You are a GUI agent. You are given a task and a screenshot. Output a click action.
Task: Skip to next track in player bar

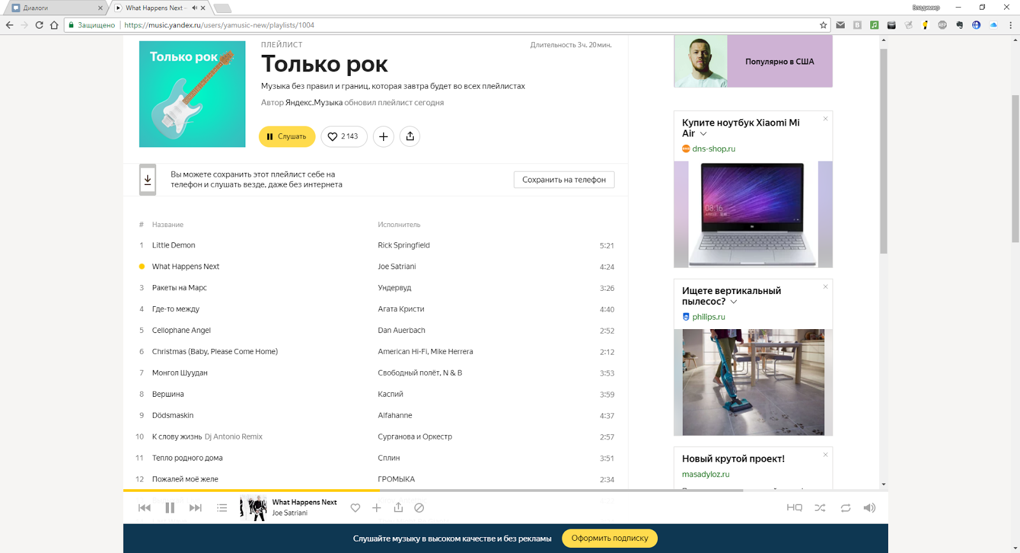[196, 508]
